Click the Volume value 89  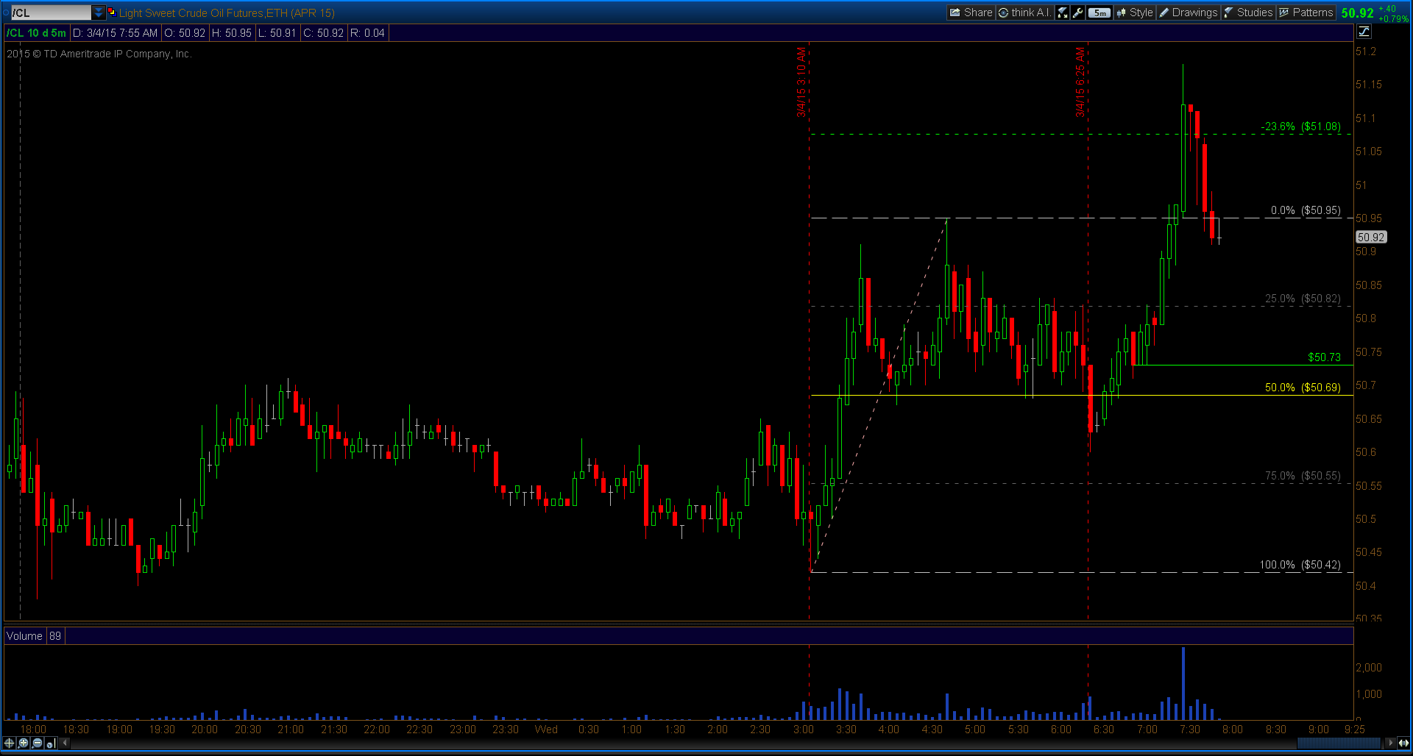[55, 636]
